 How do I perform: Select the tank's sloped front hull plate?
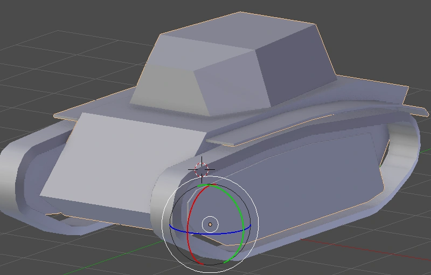(x=124, y=162)
